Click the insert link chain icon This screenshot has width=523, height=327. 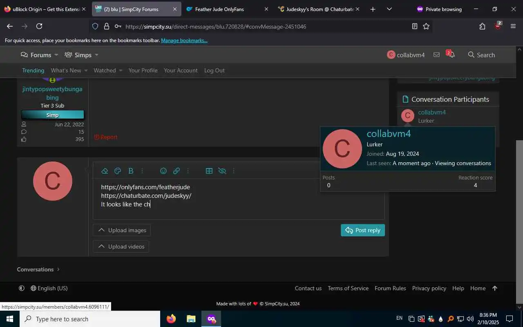click(177, 171)
